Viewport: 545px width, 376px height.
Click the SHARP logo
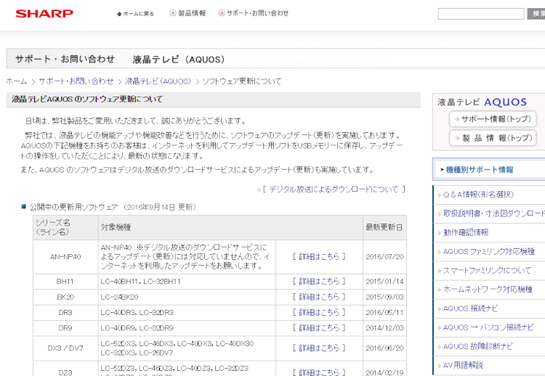(44, 14)
